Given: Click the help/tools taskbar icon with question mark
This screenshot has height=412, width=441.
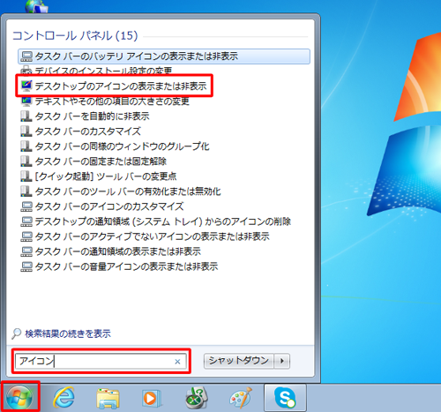Looking at the screenshot, I should coord(197,398).
